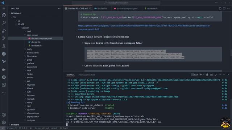Click Git Graph in status bar
Screen dimensions: 232x130
click(x=64, y=128)
